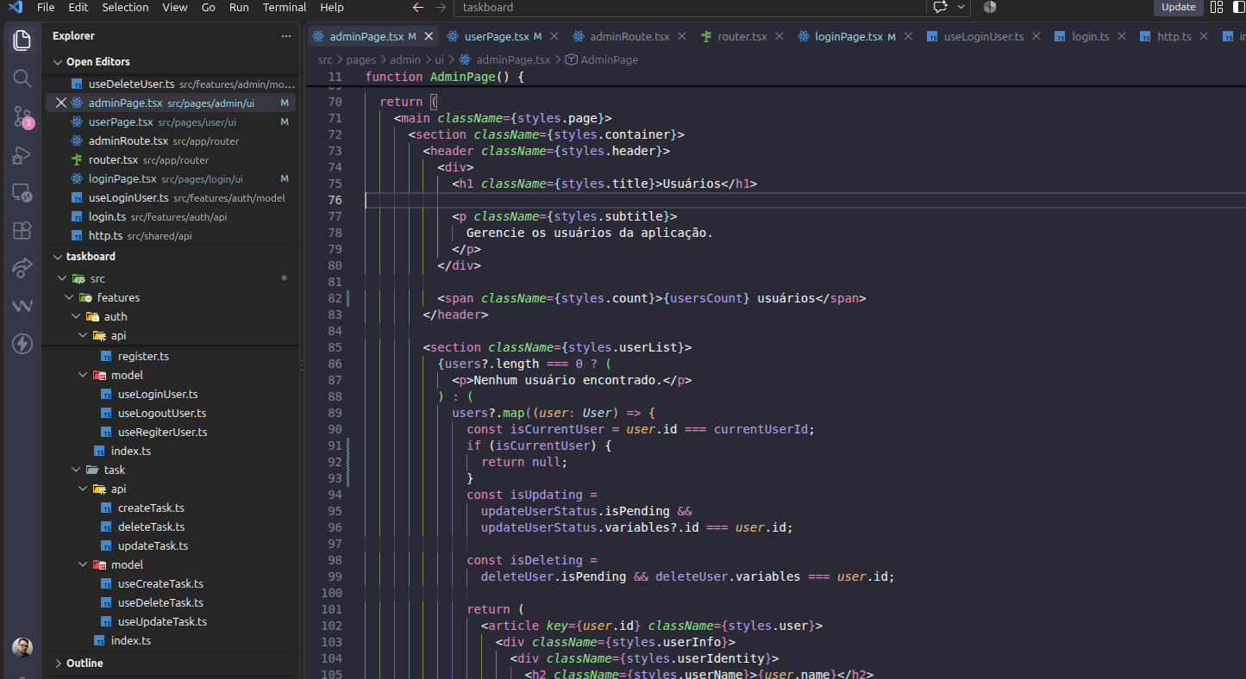The width and height of the screenshot is (1246, 679).
Task: Click the Update button
Action: tap(1178, 8)
